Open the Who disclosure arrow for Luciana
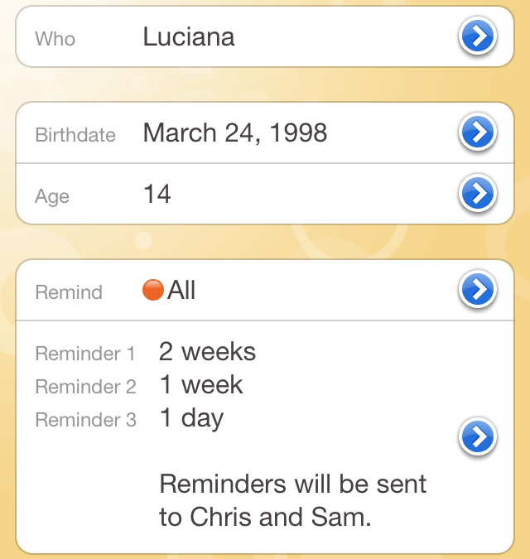The height and width of the screenshot is (559, 530). [x=477, y=36]
